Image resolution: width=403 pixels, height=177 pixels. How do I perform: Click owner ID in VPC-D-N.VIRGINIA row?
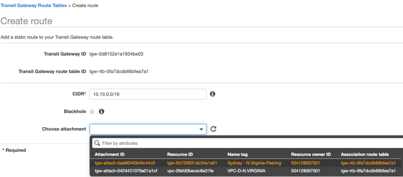click(305, 171)
